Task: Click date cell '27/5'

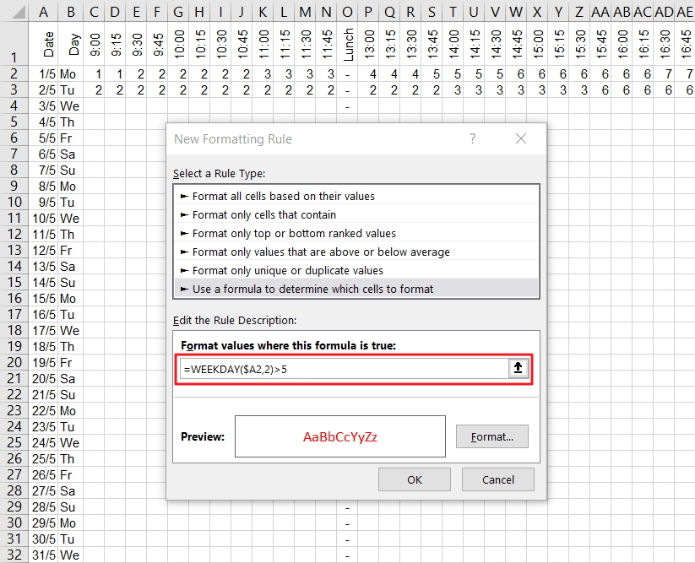Action: point(43,490)
